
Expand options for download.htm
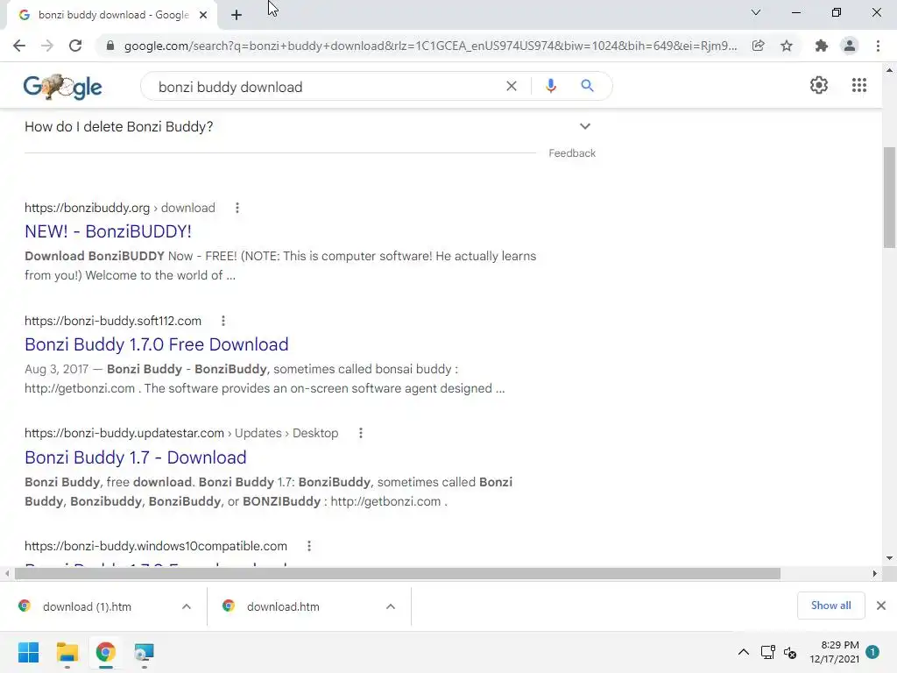click(x=391, y=606)
